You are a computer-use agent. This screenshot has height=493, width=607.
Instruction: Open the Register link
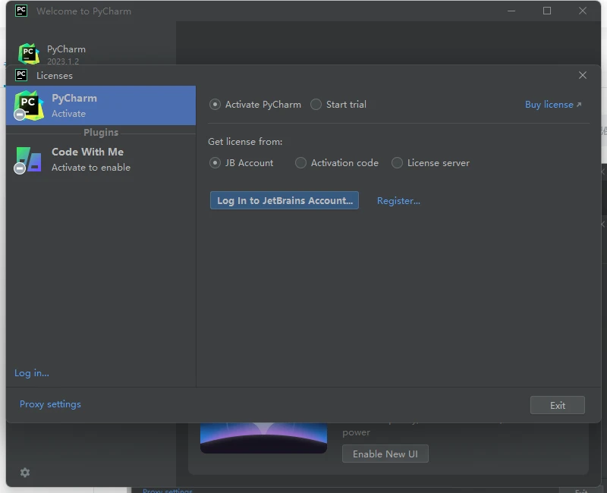click(398, 201)
